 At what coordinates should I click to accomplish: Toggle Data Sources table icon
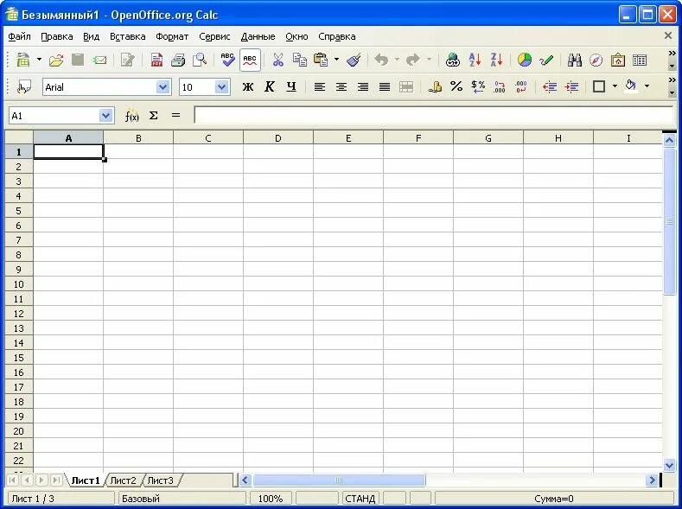coord(640,60)
